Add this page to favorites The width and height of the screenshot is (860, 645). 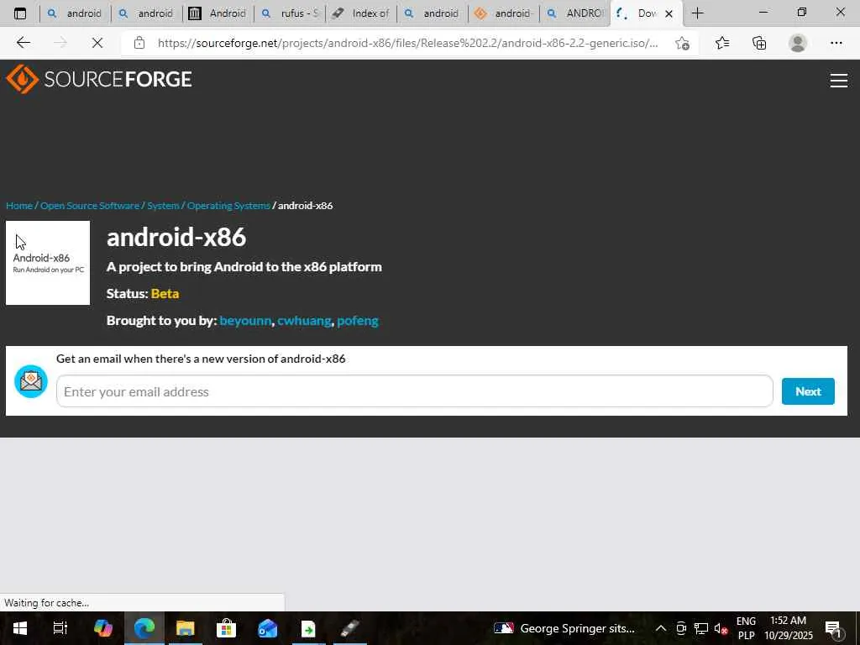tap(682, 43)
